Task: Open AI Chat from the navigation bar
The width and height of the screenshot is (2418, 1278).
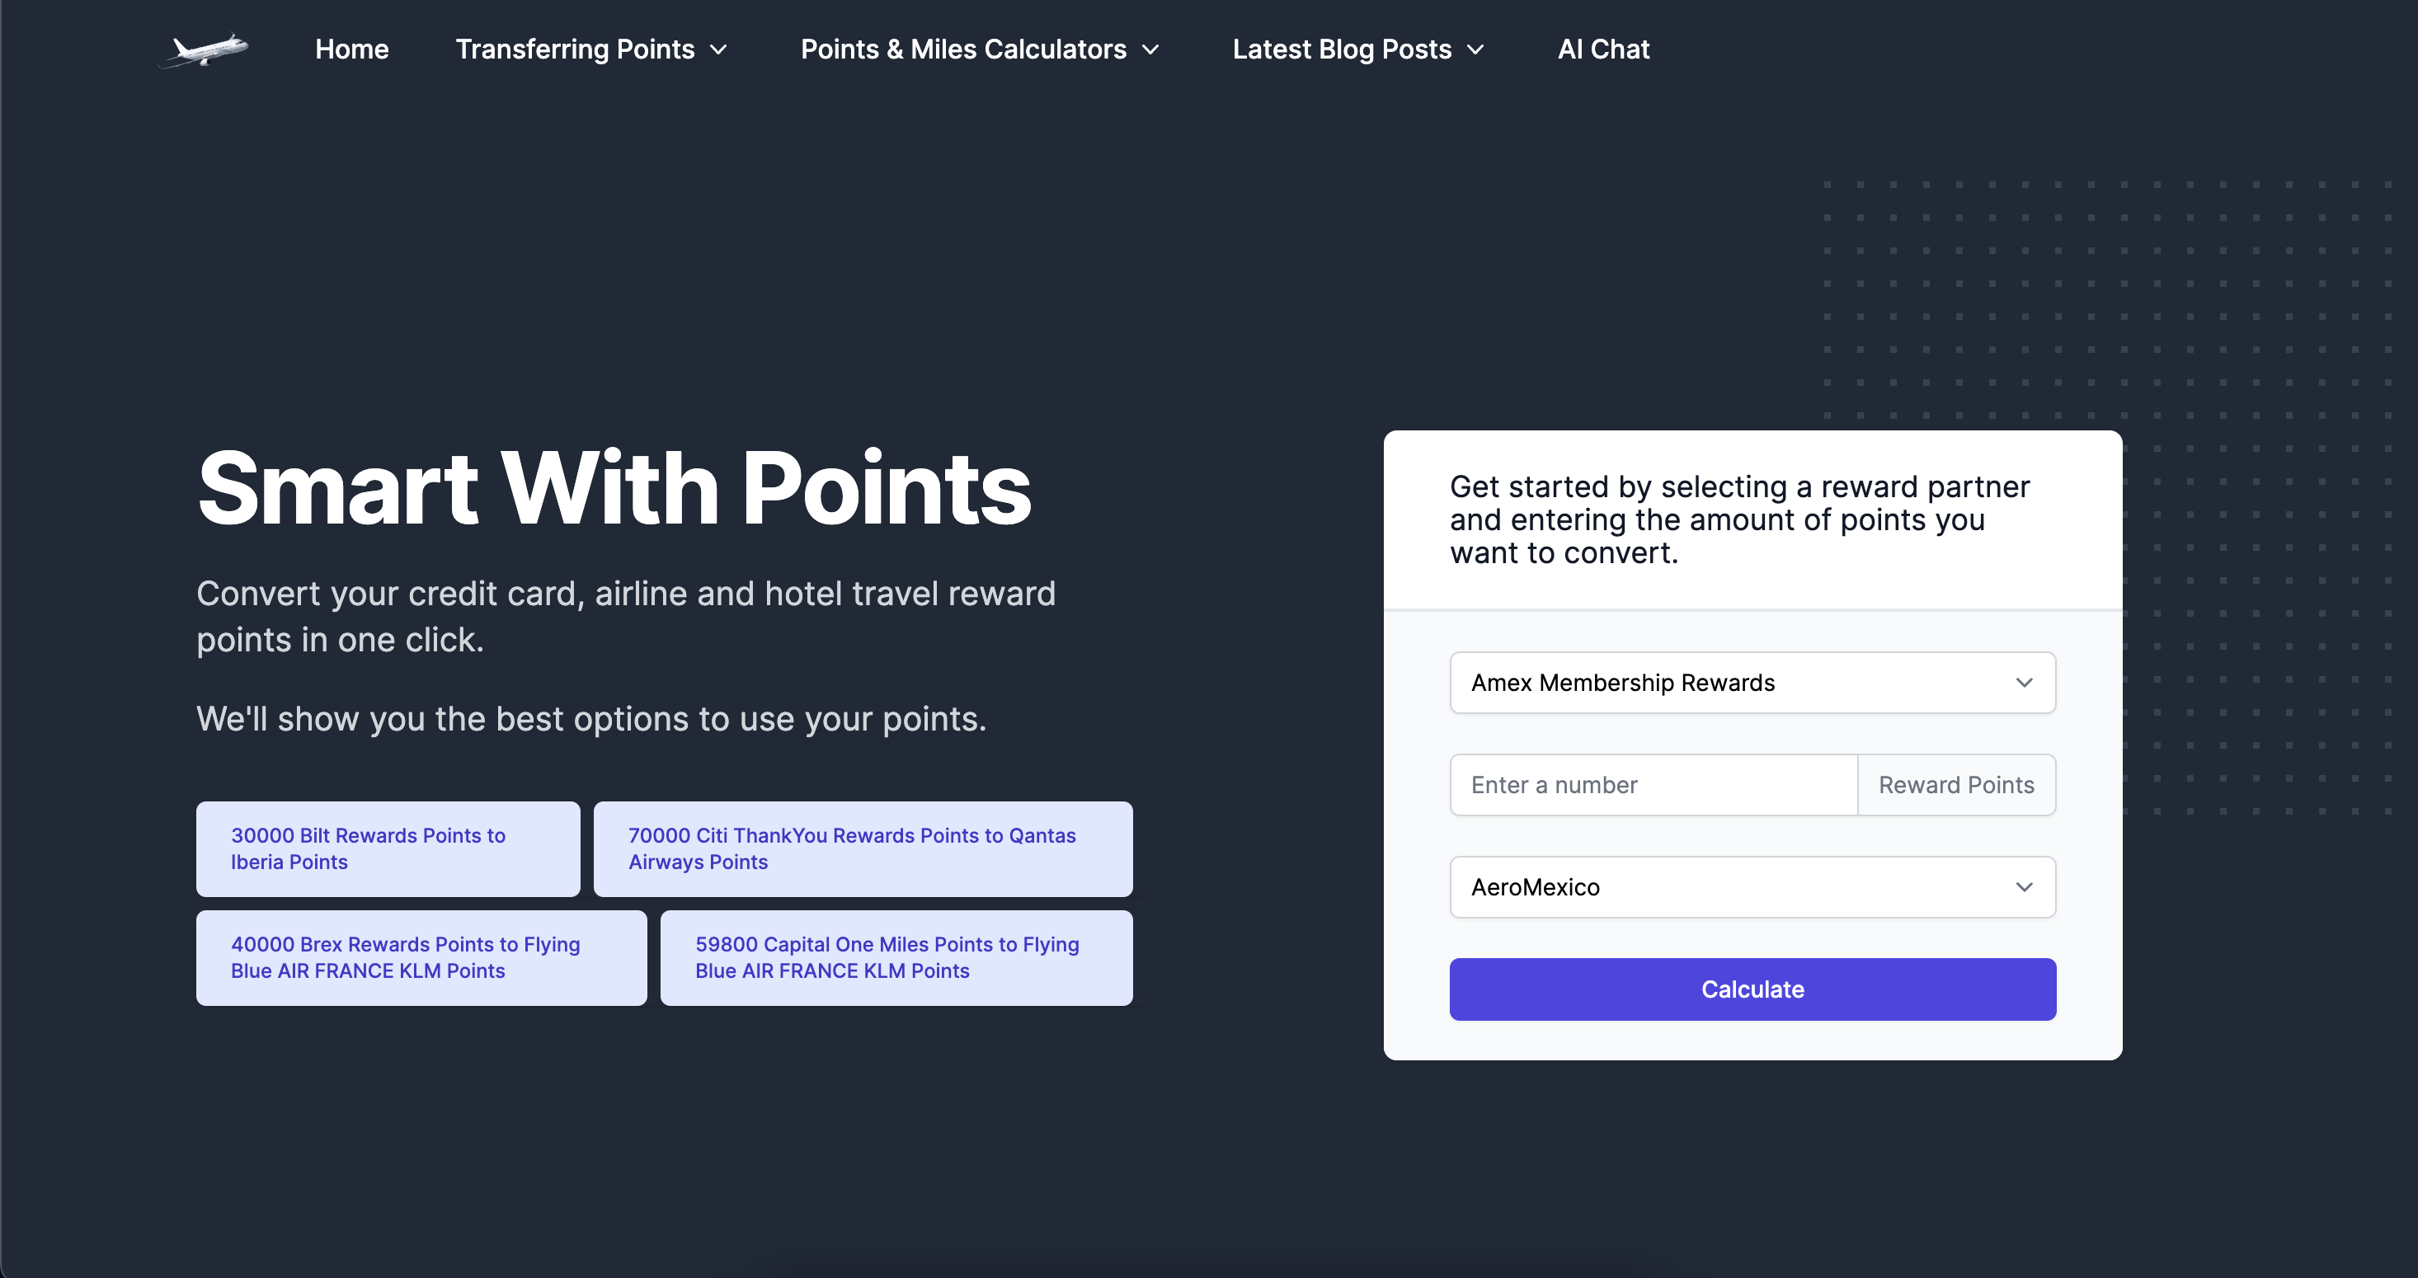Action: click(x=1603, y=49)
